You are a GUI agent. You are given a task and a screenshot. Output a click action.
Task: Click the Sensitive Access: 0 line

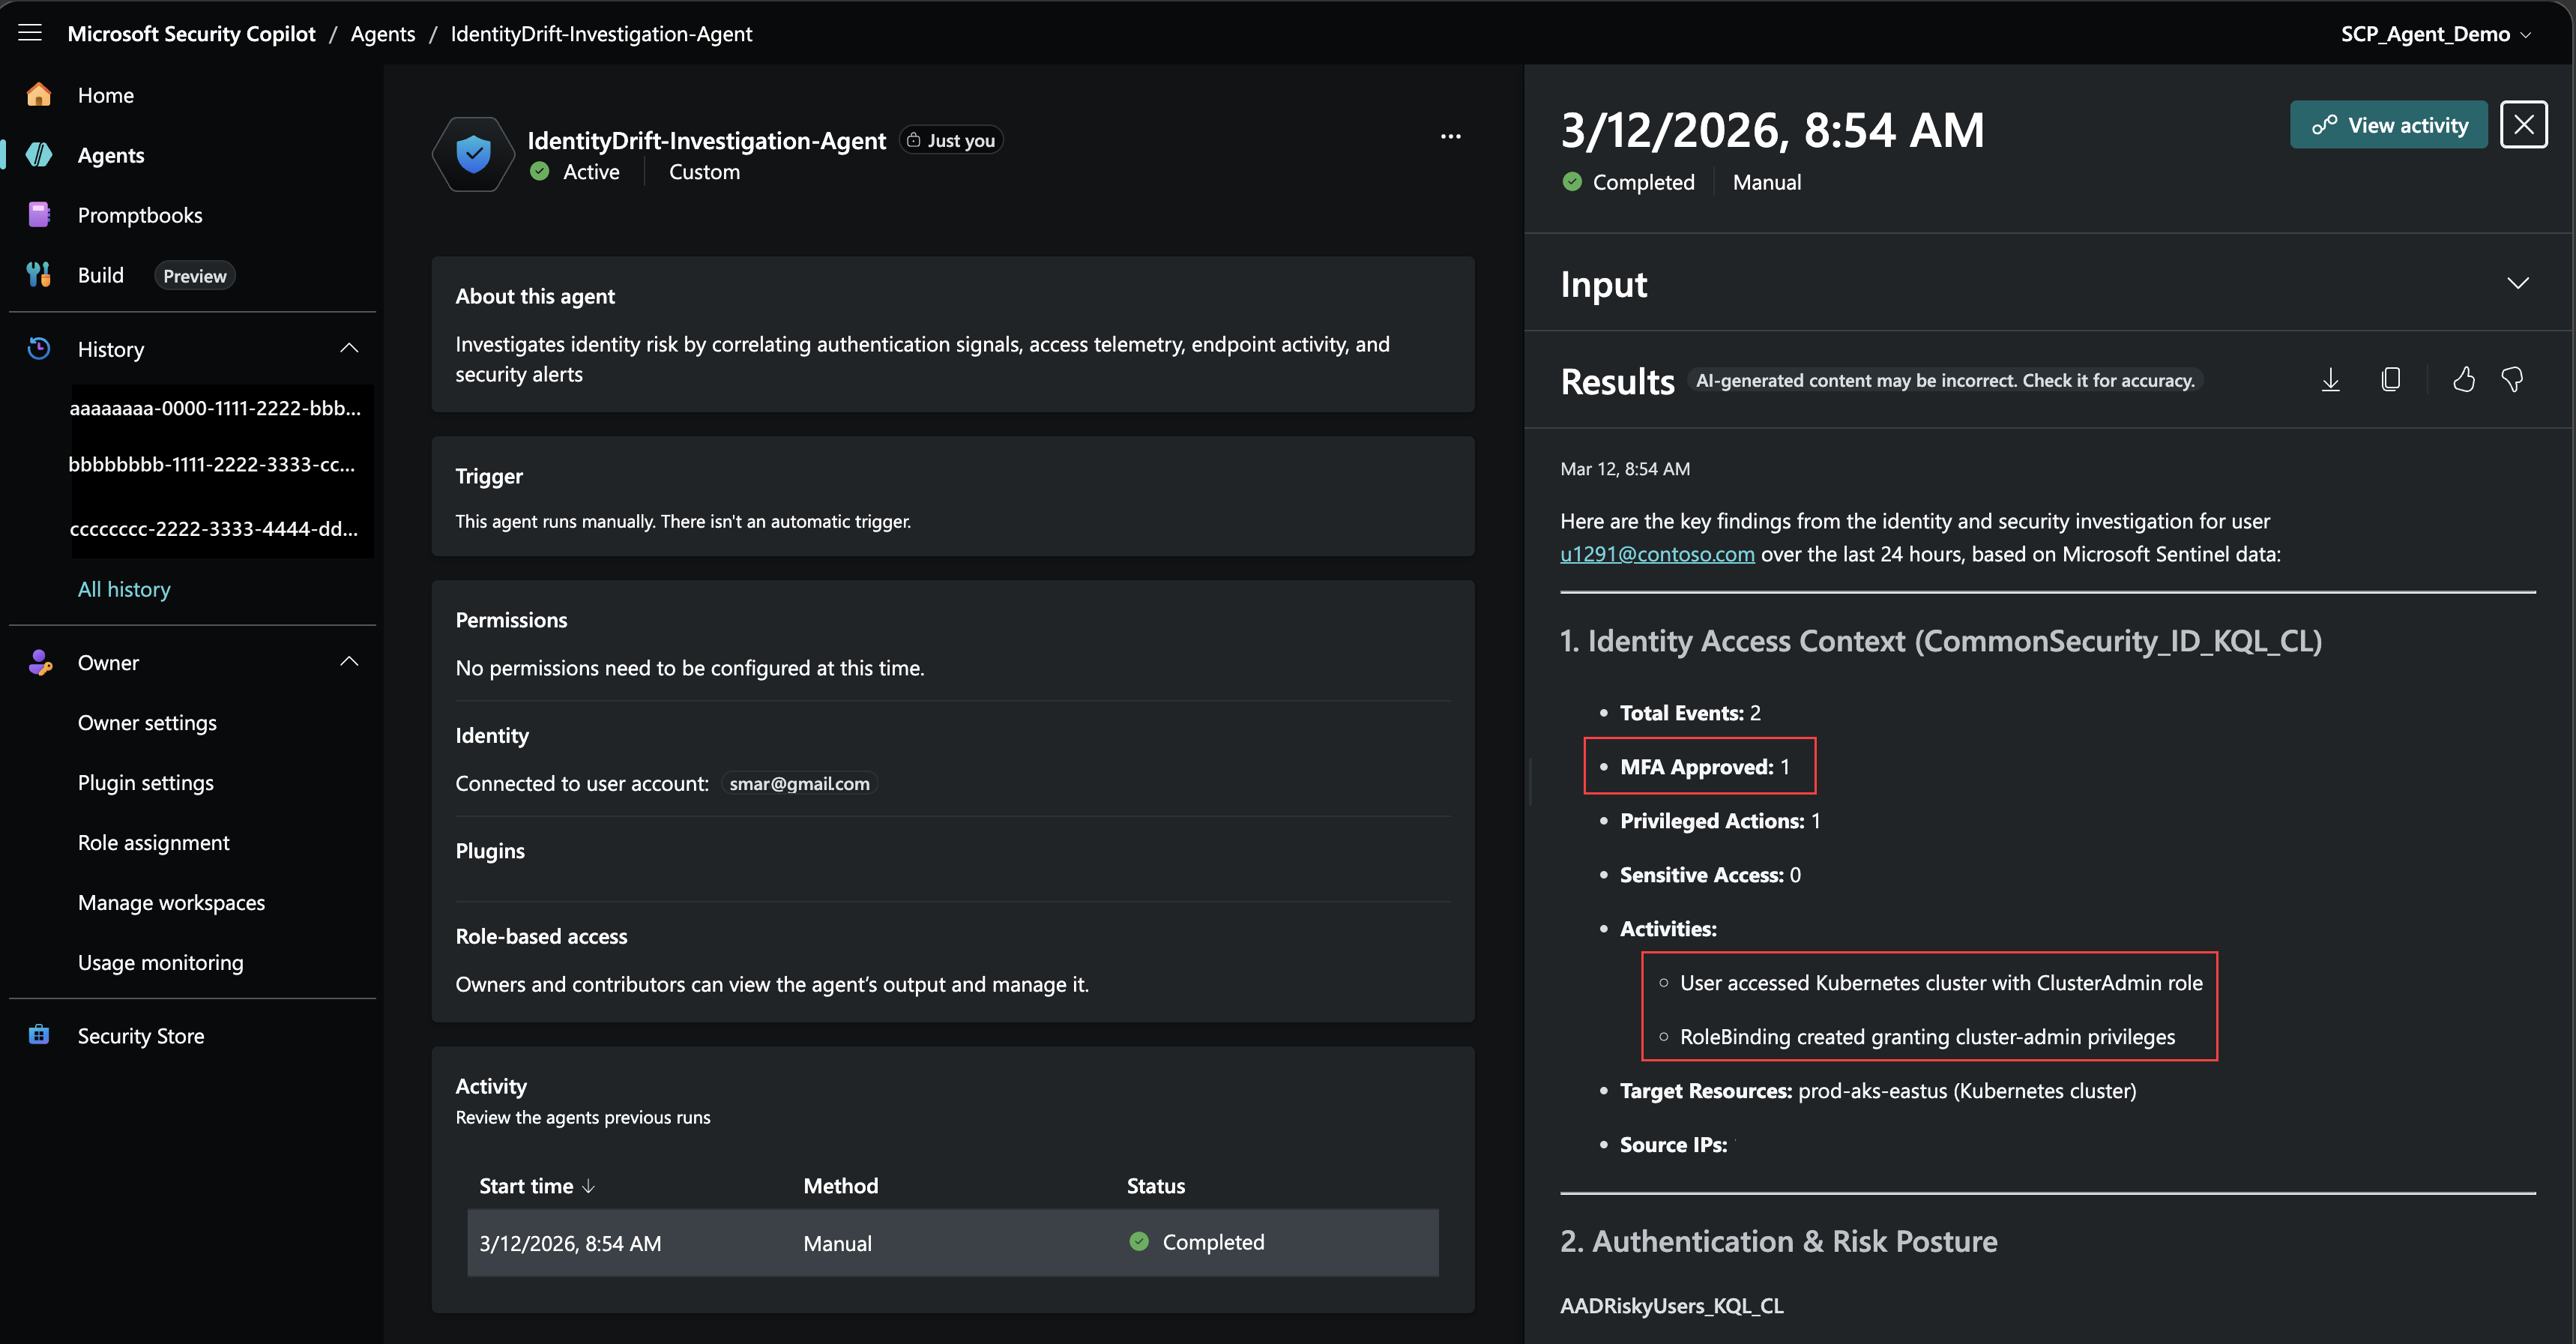point(1710,874)
